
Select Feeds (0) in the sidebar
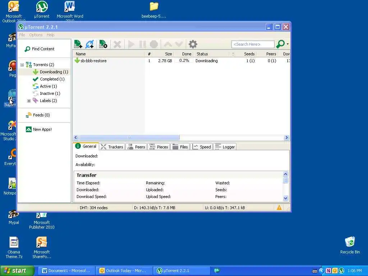point(38,115)
